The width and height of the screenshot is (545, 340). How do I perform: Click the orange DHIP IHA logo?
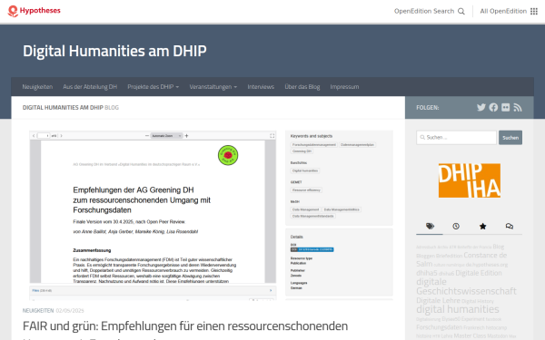470,180
